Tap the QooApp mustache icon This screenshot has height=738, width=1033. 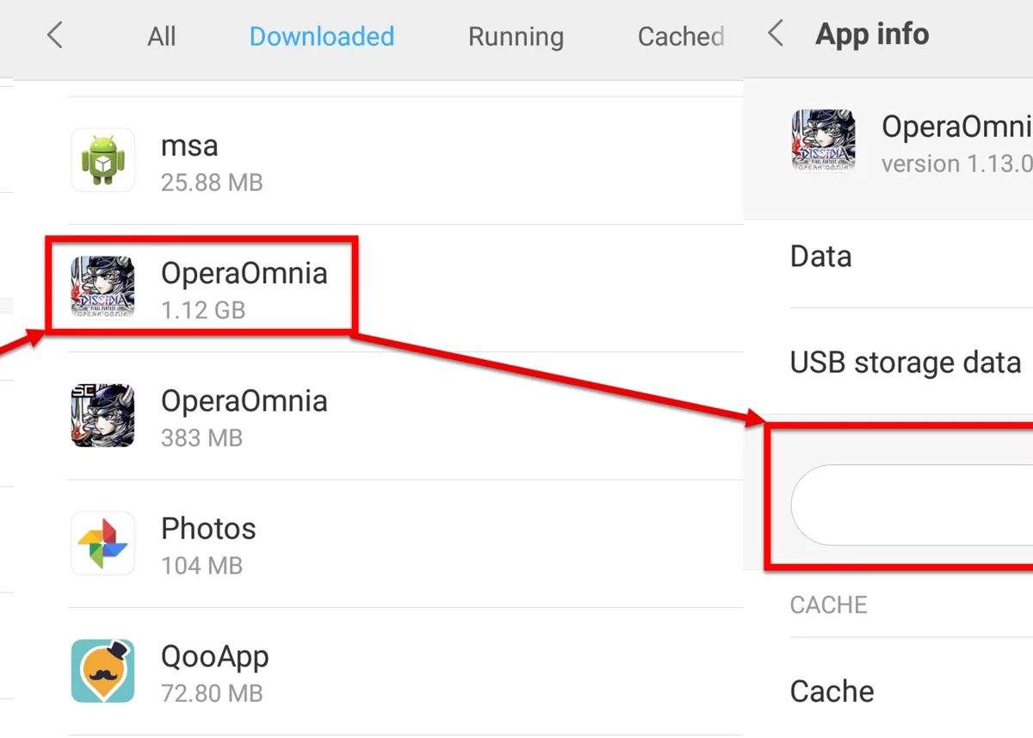102,671
